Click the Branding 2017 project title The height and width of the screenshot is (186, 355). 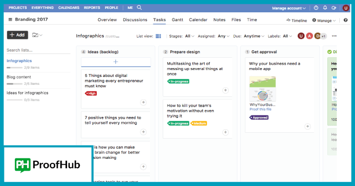pyautogui.click(x=32, y=19)
